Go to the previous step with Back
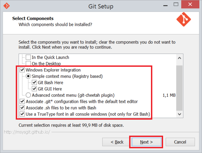Screen dimensions: 202x153 (x=117, y=142)
